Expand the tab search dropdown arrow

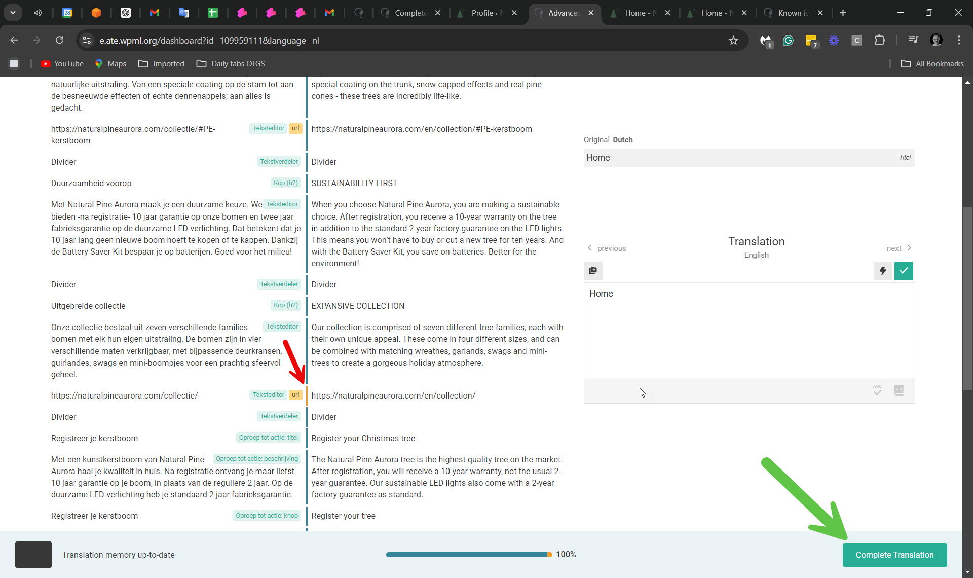pyautogui.click(x=13, y=13)
